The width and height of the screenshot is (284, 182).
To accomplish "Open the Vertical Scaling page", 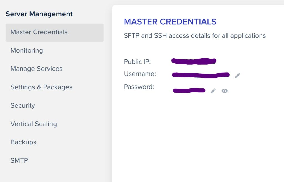I will (34, 124).
